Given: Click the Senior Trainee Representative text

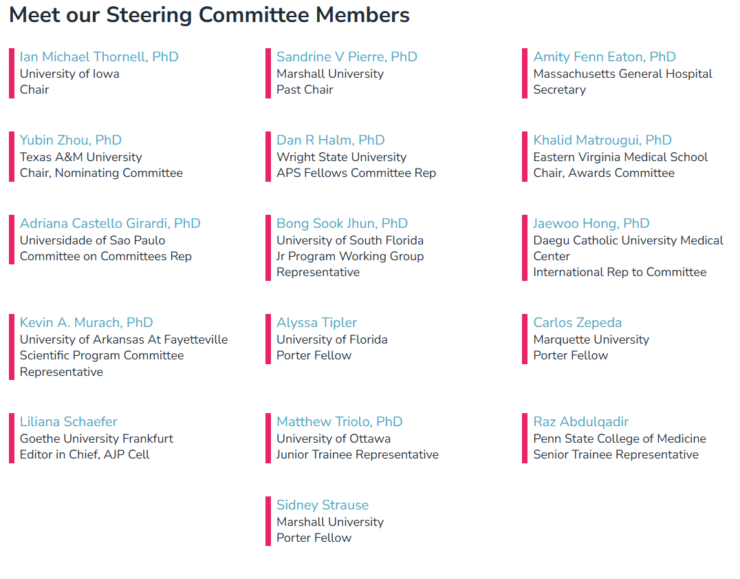Looking at the screenshot, I should [x=616, y=454].
